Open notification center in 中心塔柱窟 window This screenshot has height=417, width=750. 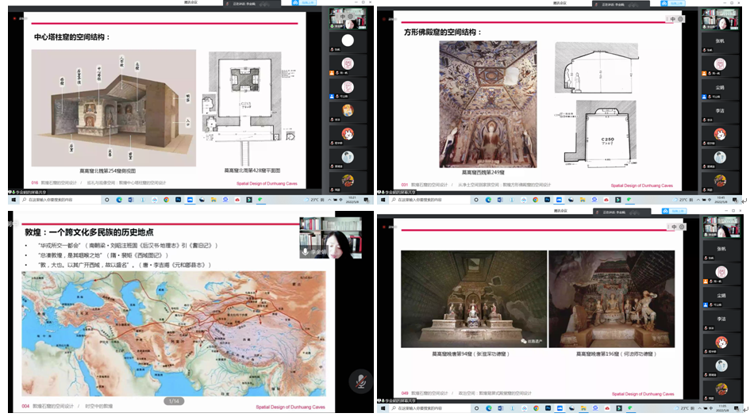[366, 200]
